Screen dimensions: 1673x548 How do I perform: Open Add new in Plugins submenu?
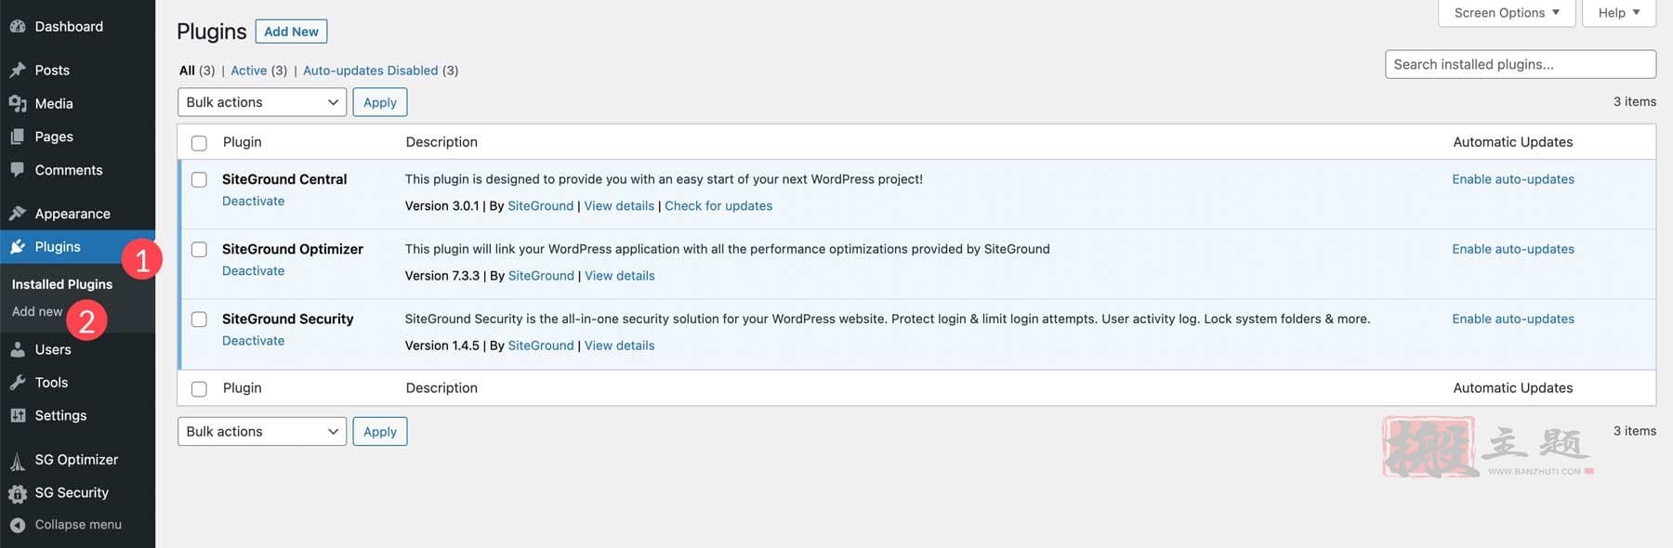[x=37, y=312]
